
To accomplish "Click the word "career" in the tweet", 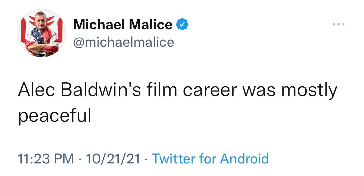I will (x=210, y=90).
